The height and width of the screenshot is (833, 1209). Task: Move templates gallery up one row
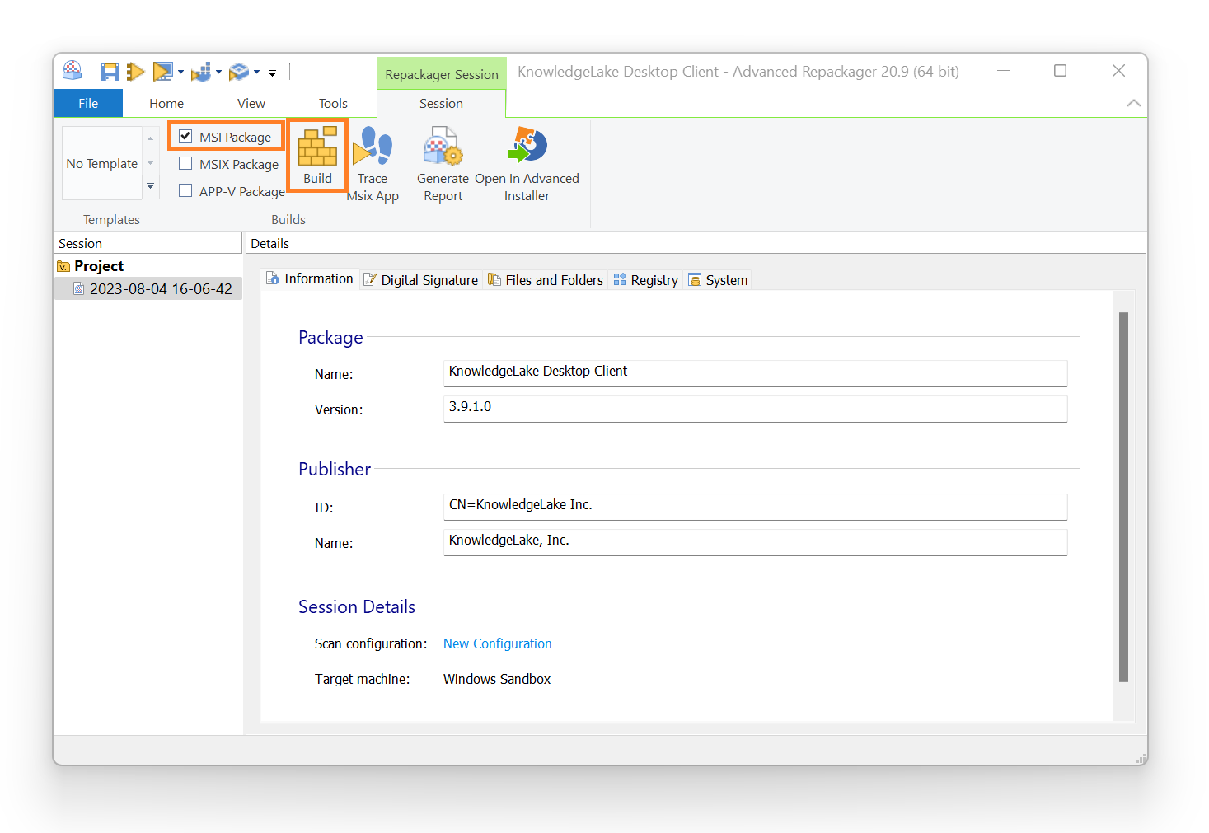151,138
